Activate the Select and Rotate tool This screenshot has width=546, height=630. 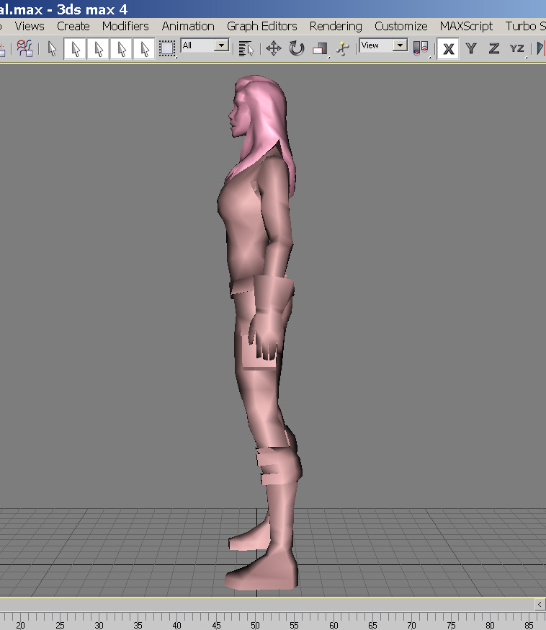coord(296,48)
